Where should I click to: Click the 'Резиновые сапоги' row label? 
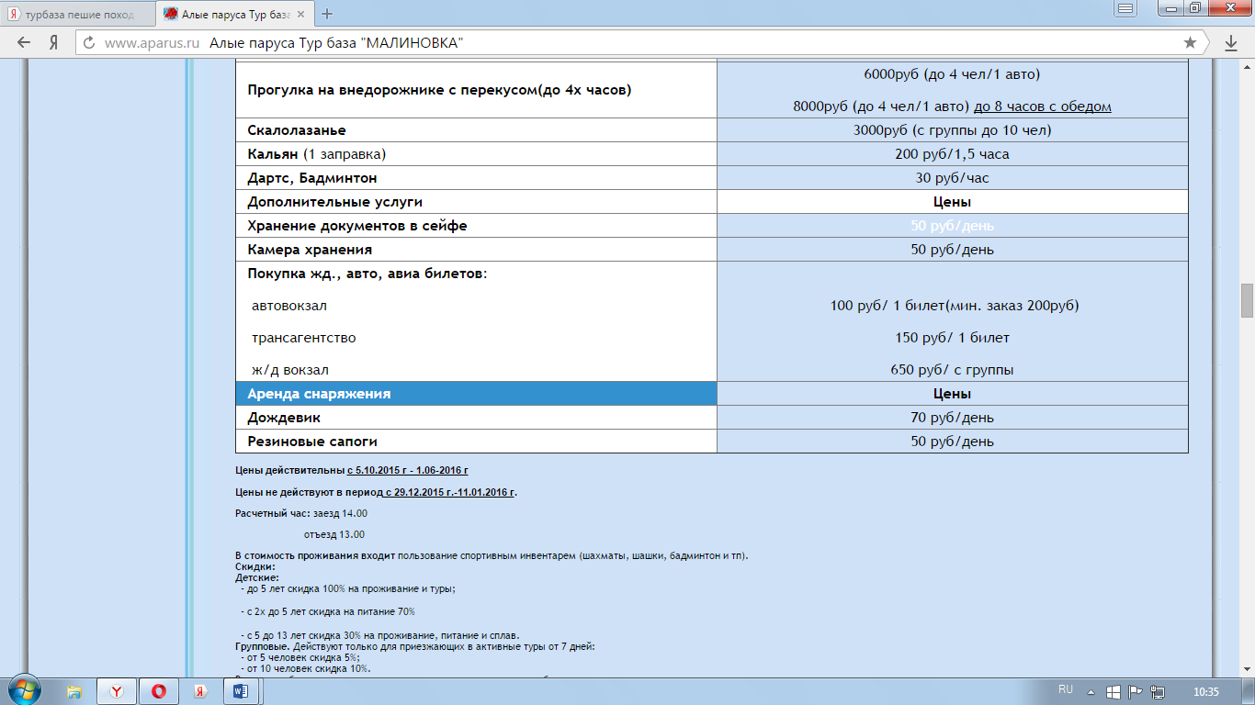[x=312, y=442]
